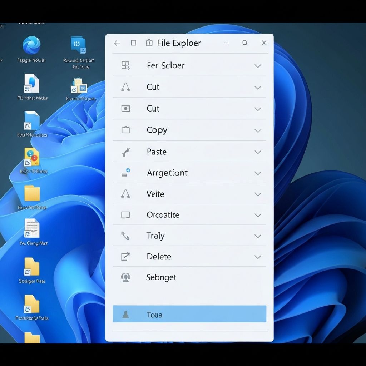Click the Sebnget user icon
The image size is (366, 366).
coord(125,278)
